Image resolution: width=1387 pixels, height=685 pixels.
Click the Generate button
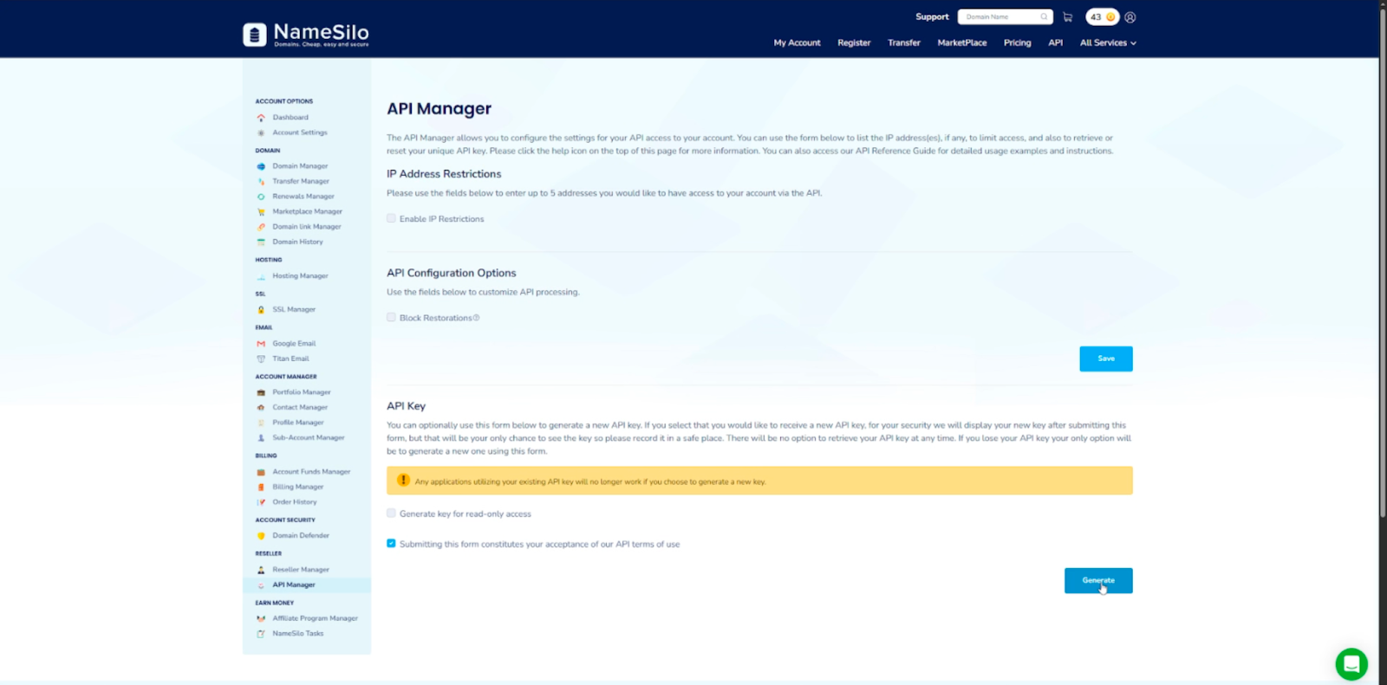pyautogui.click(x=1098, y=581)
